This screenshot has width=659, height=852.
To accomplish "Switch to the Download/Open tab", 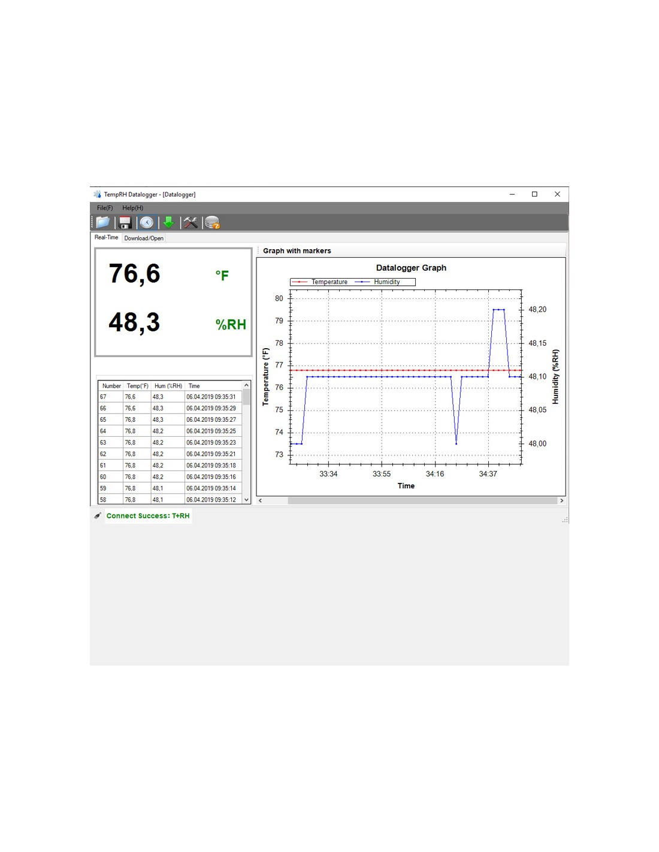I will pyautogui.click(x=144, y=238).
